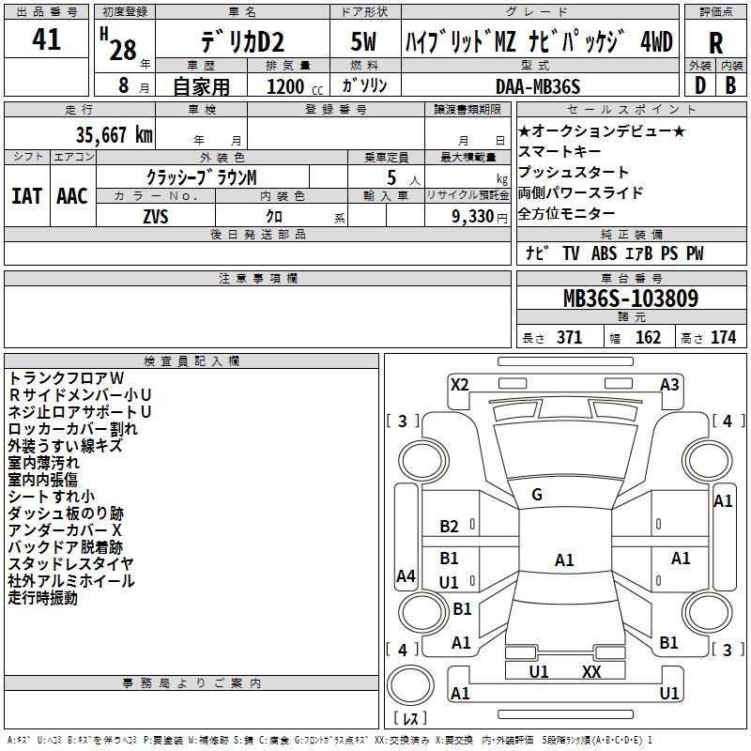Select the 両側パワースライド sales point
Image resolution: width=751 pixels, height=751 pixels.
pos(580,193)
